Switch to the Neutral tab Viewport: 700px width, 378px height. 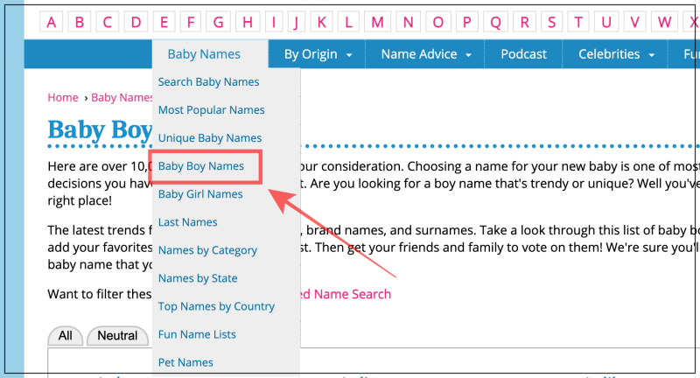click(117, 336)
